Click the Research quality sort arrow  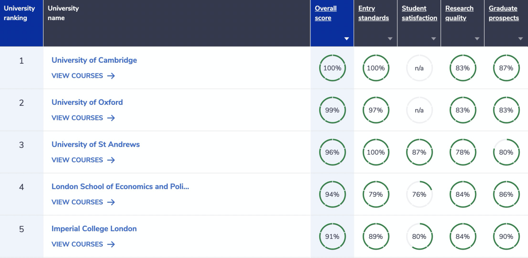[477, 39]
